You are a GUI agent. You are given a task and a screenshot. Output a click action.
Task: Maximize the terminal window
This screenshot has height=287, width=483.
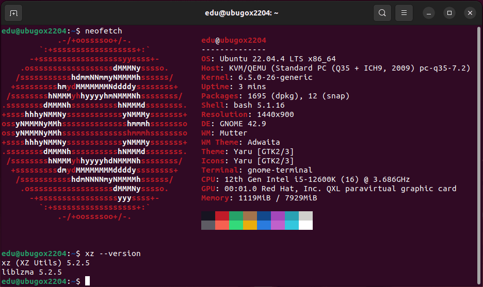tap(449, 13)
